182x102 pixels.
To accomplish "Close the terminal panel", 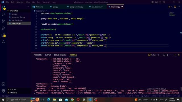I will 179,55.
